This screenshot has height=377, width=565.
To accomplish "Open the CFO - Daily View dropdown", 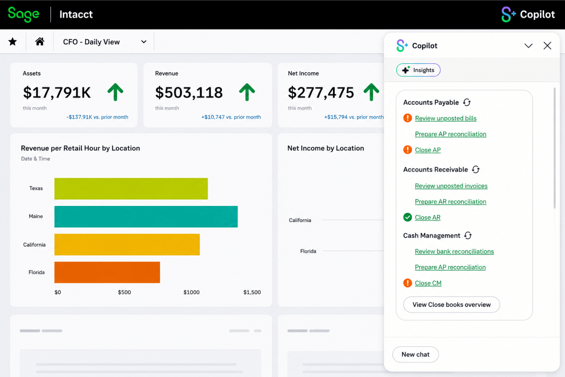I will click(105, 42).
